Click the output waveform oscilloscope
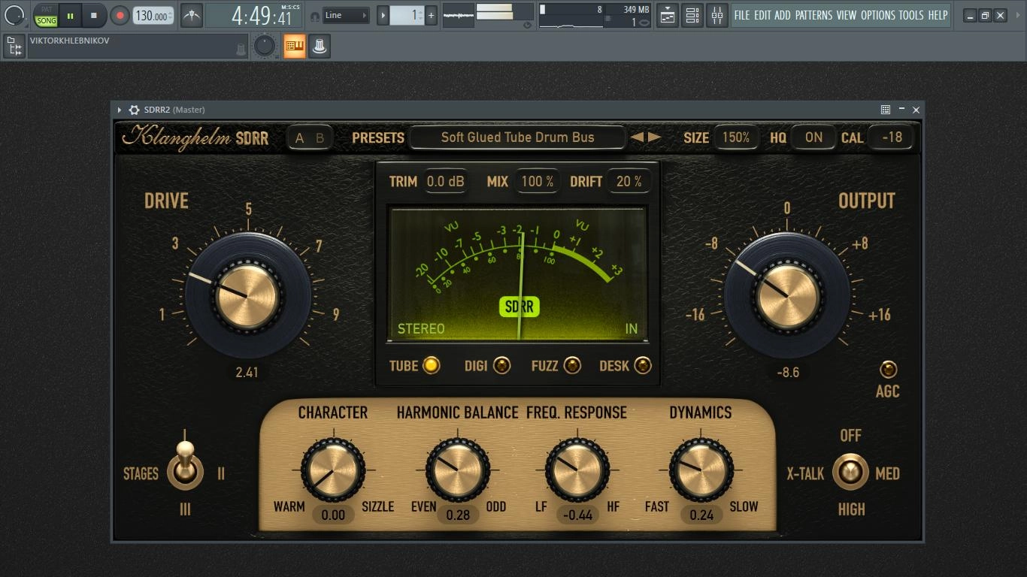The height and width of the screenshot is (577, 1027). (x=458, y=15)
